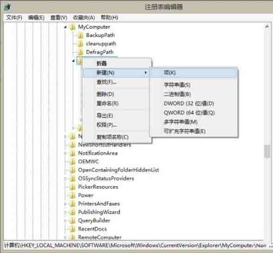Select the BackupPath key
Screen dimensions: 273x253
[x=100, y=35]
